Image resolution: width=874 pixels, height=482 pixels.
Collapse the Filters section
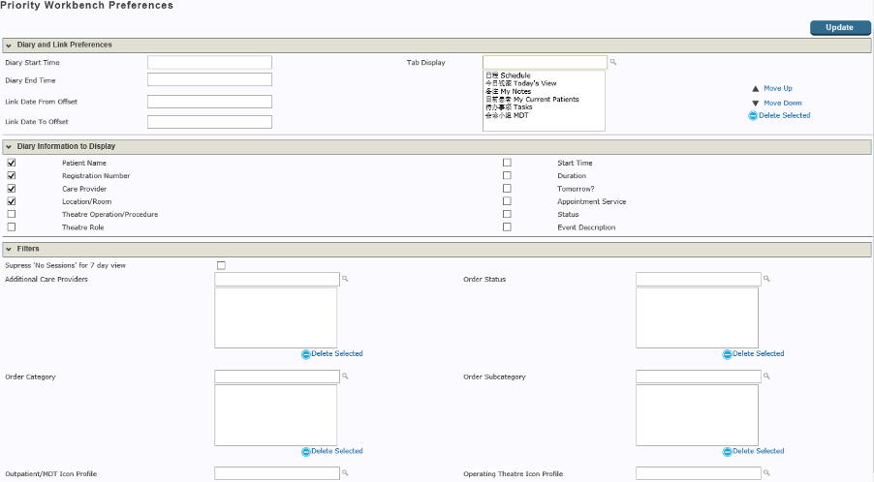(x=9, y=250)
